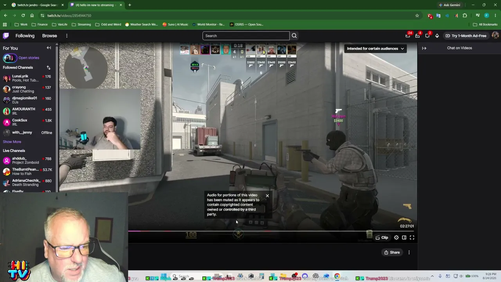501x282 pixels.
Task: Click Ask Gemini button
Action: 449,5
